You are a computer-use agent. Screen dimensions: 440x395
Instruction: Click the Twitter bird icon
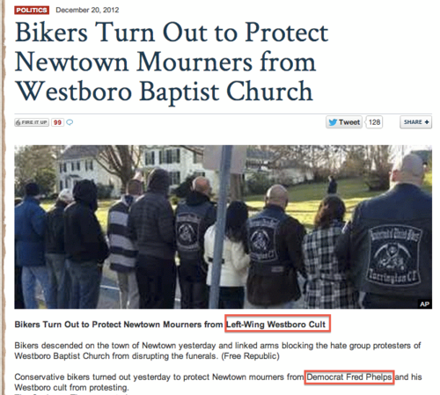pyautogui.click(x=333, y=122)
